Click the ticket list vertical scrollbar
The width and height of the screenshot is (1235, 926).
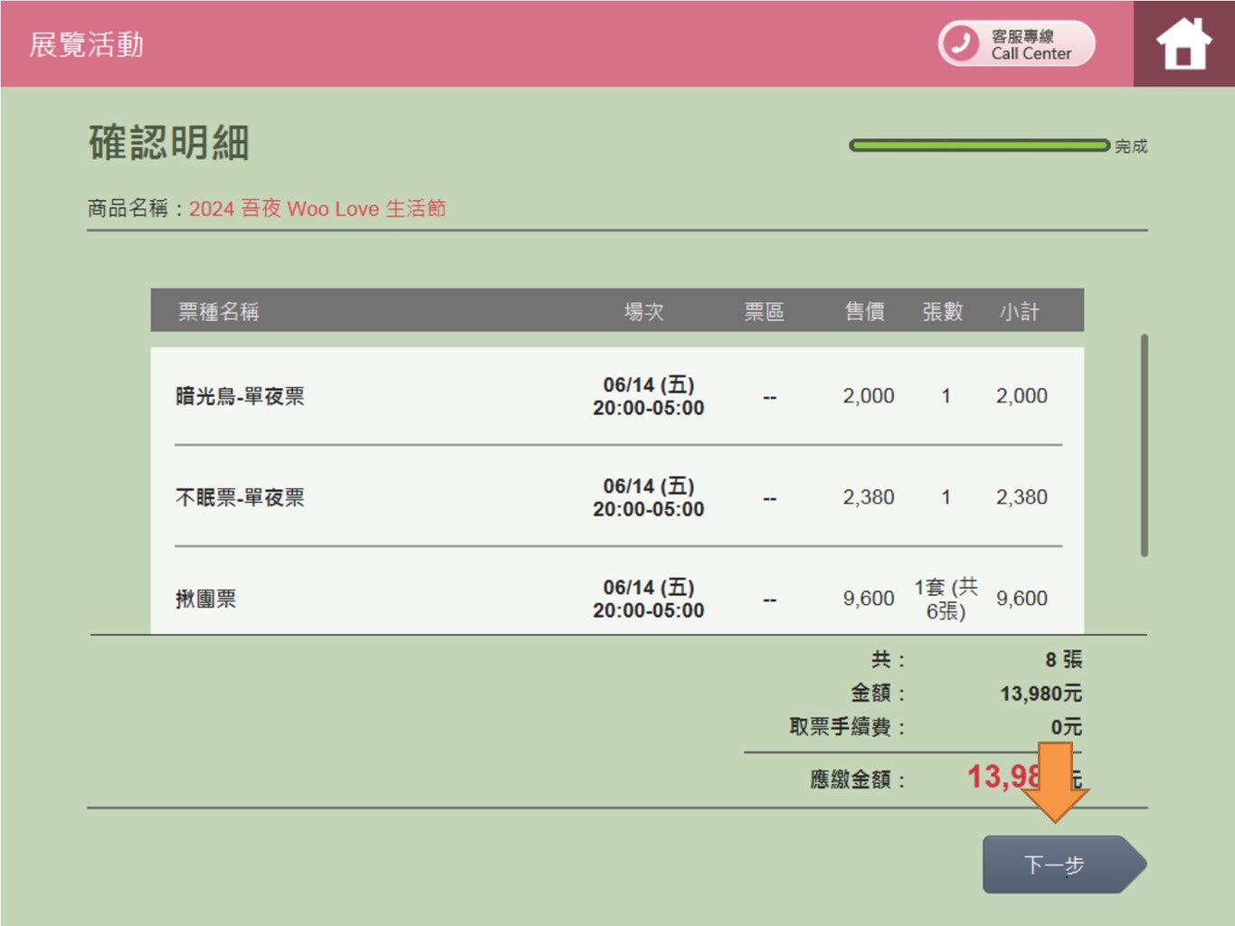pyautogui.click(x=1144, y=445)
